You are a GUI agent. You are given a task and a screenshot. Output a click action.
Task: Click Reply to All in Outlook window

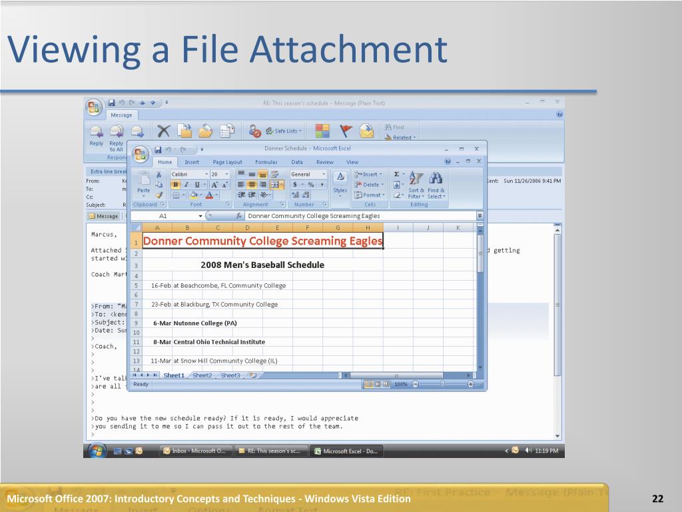click(x=116, y=137)
